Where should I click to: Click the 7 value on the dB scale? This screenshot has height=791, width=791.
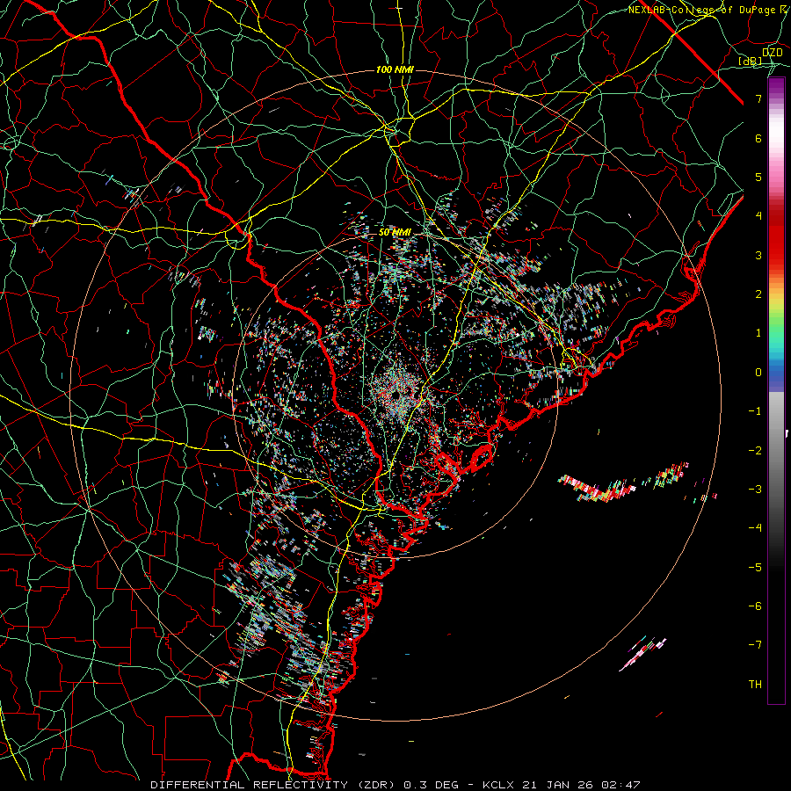pyautogui.click(x=758, y=98)
